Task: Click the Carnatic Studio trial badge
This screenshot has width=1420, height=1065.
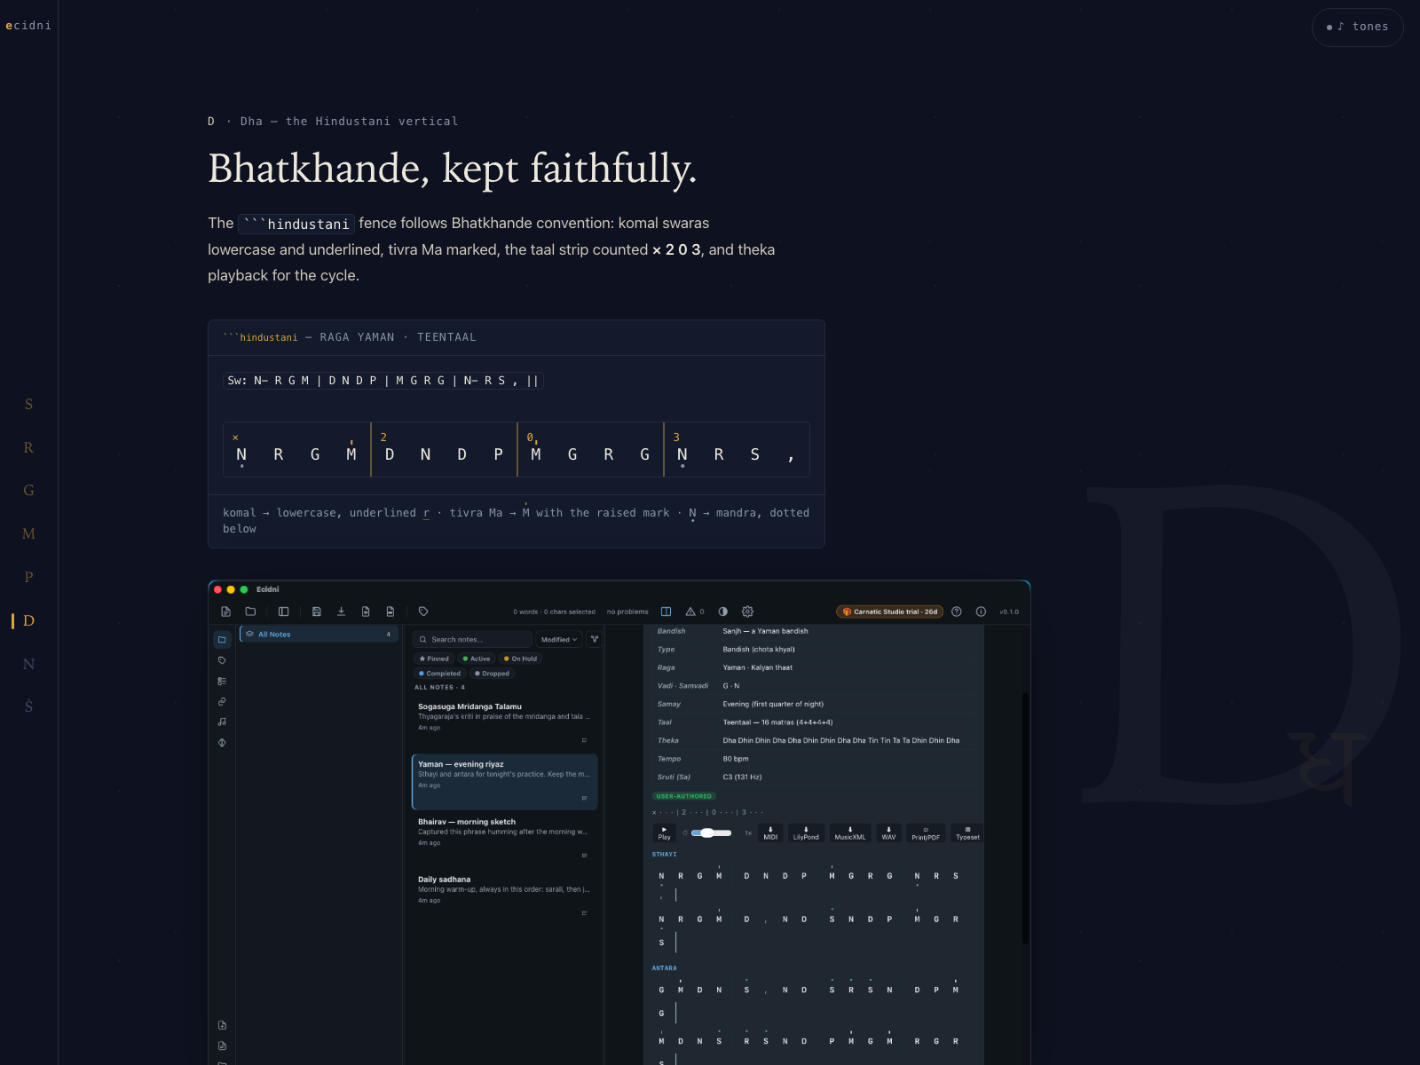Action: click(890, 611)
